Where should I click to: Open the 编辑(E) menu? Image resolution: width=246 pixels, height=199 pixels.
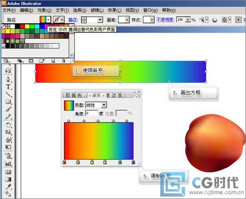26,10
